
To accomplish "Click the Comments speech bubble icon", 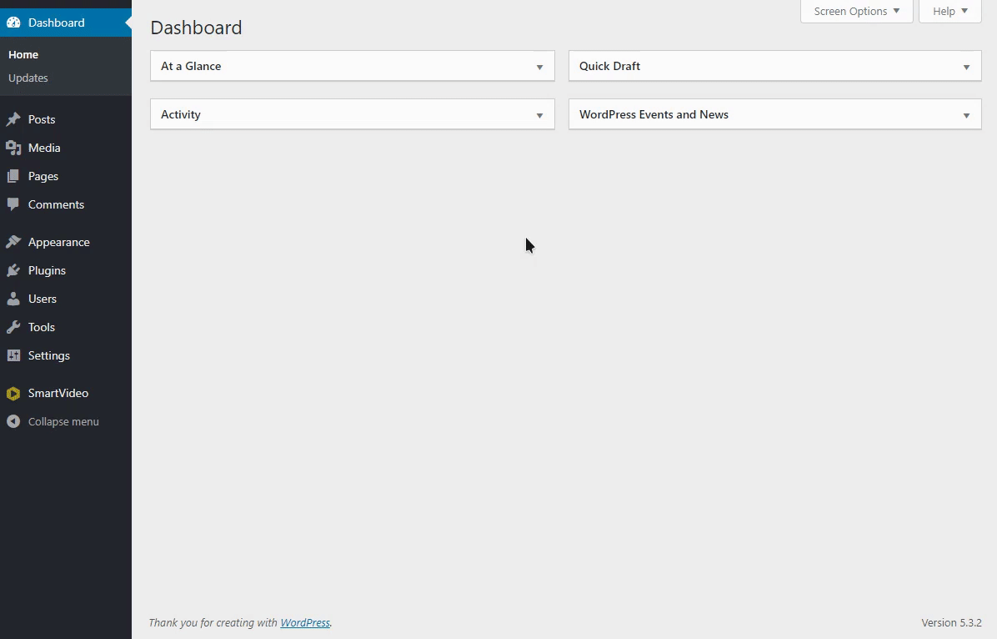I will click(13, 204).
